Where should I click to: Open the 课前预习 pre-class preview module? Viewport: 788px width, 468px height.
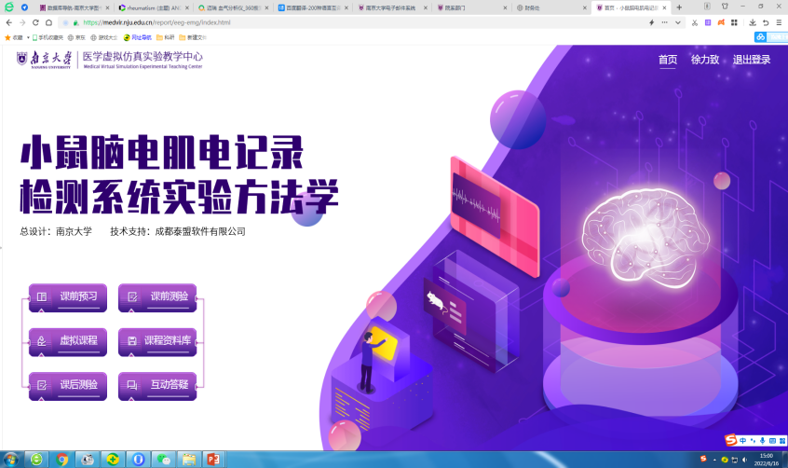[68, 296]
